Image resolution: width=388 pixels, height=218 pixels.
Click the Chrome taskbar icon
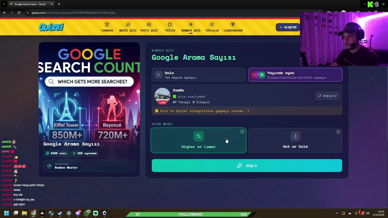pos(33,213)
